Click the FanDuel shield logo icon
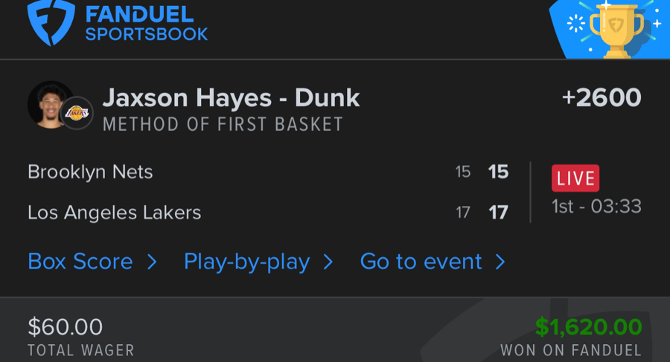Image resolution: width=670 pixels, height=362 pixels. point(51,22)
